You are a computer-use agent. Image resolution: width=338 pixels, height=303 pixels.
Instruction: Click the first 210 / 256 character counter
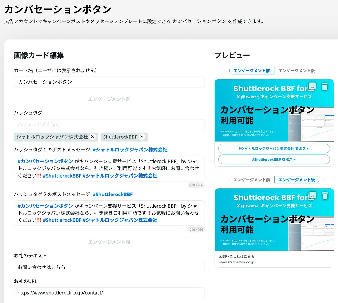(x=196, y=185)
